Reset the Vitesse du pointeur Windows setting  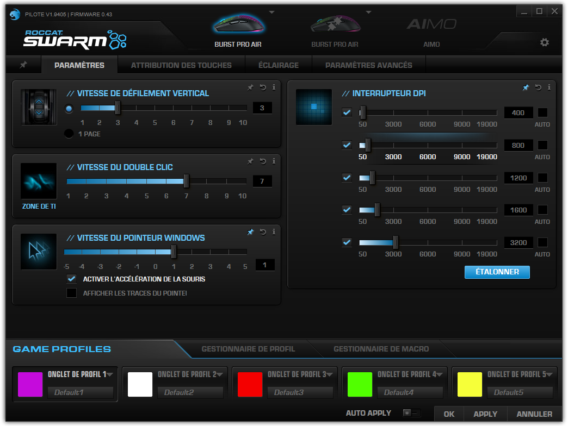[x=263, y=232]
